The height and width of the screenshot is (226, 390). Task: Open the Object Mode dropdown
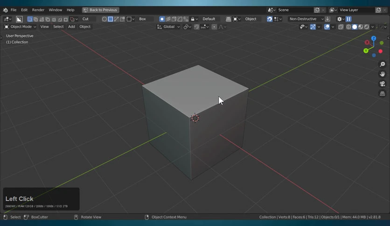tap(21, 27)
